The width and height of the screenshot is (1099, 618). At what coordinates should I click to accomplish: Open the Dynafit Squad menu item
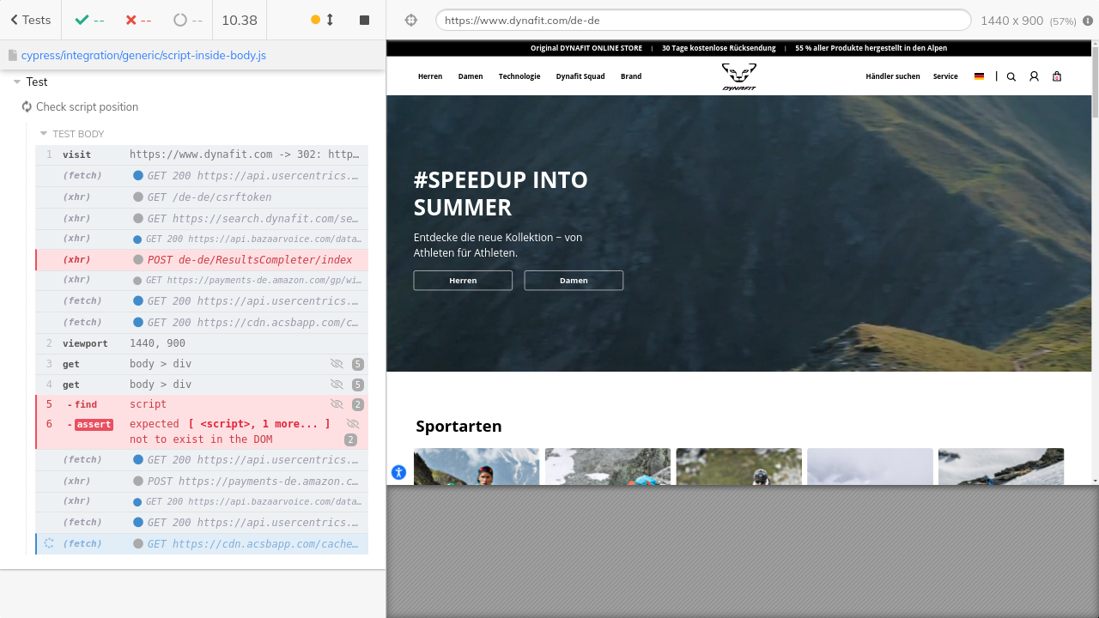tap(580, 76)
